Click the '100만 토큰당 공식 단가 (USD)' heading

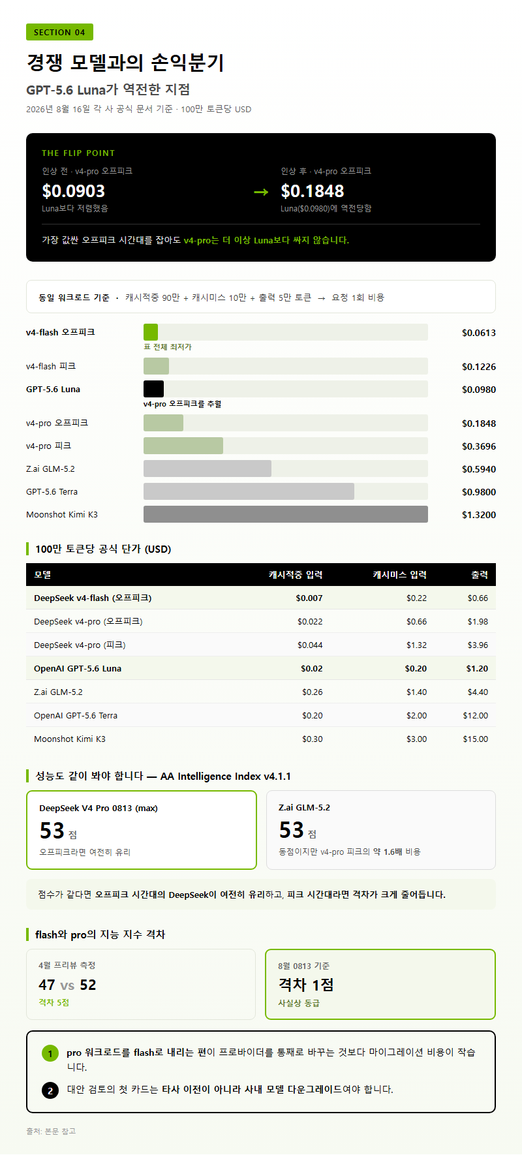[103, 549]
